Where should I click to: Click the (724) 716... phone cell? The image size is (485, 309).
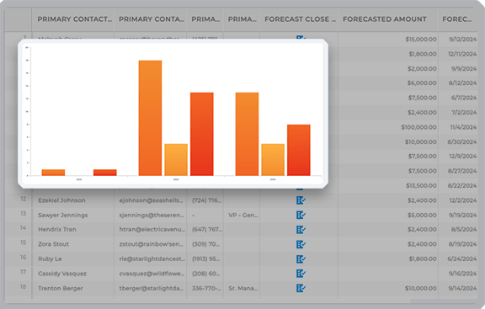(206, 200)
